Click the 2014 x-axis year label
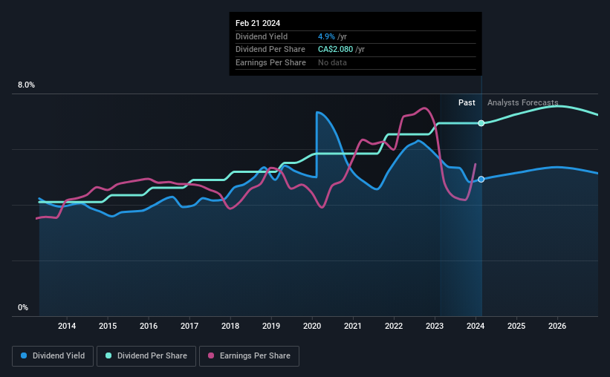Screen dimensions: 610x377 [67, 326]
